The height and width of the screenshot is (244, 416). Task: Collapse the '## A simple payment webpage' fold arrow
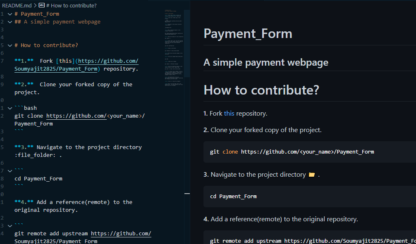point(10,22)
